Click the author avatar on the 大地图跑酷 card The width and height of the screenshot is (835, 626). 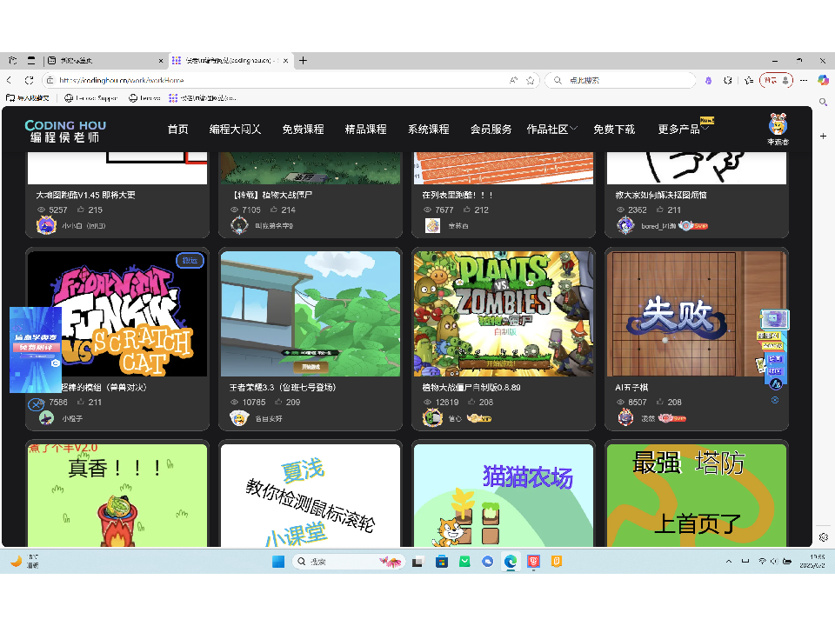pyautogui.click(x=46, y=225)
